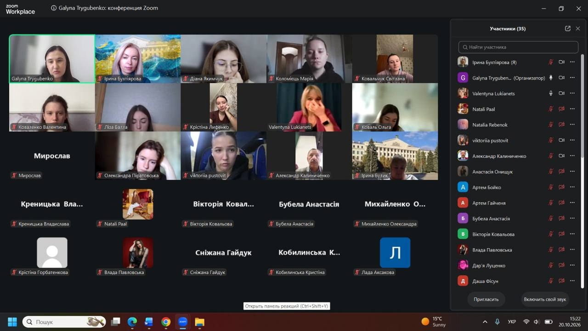Open more options for Valentyna Lukianets in list

point(572,93)
